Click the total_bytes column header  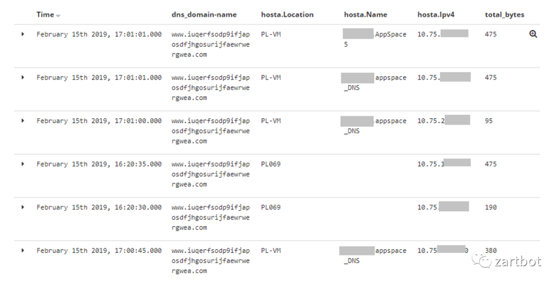(505, 15)
